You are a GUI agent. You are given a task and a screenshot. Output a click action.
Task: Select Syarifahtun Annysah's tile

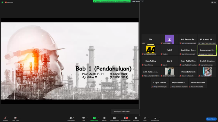click(188, 50)
